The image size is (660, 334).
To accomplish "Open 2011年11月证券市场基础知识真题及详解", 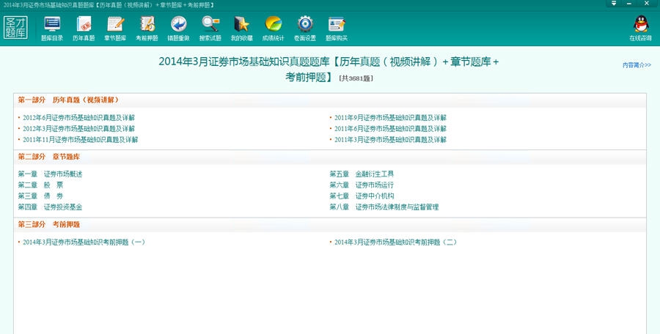I will 81,140.
